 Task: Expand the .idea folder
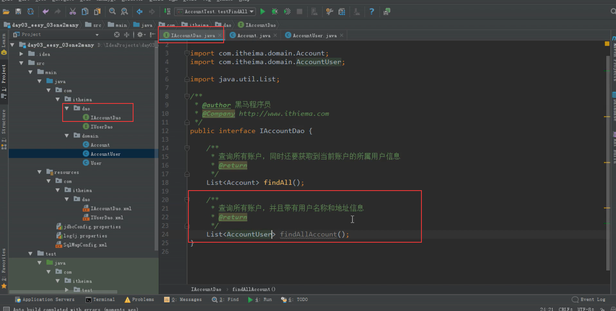coord(22,54)
